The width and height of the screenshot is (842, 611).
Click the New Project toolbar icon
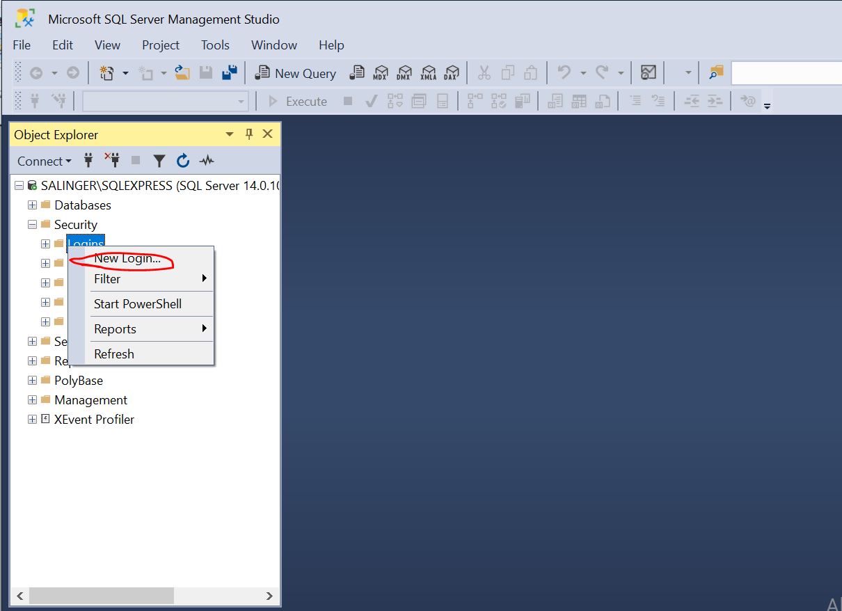coord(107,73)
